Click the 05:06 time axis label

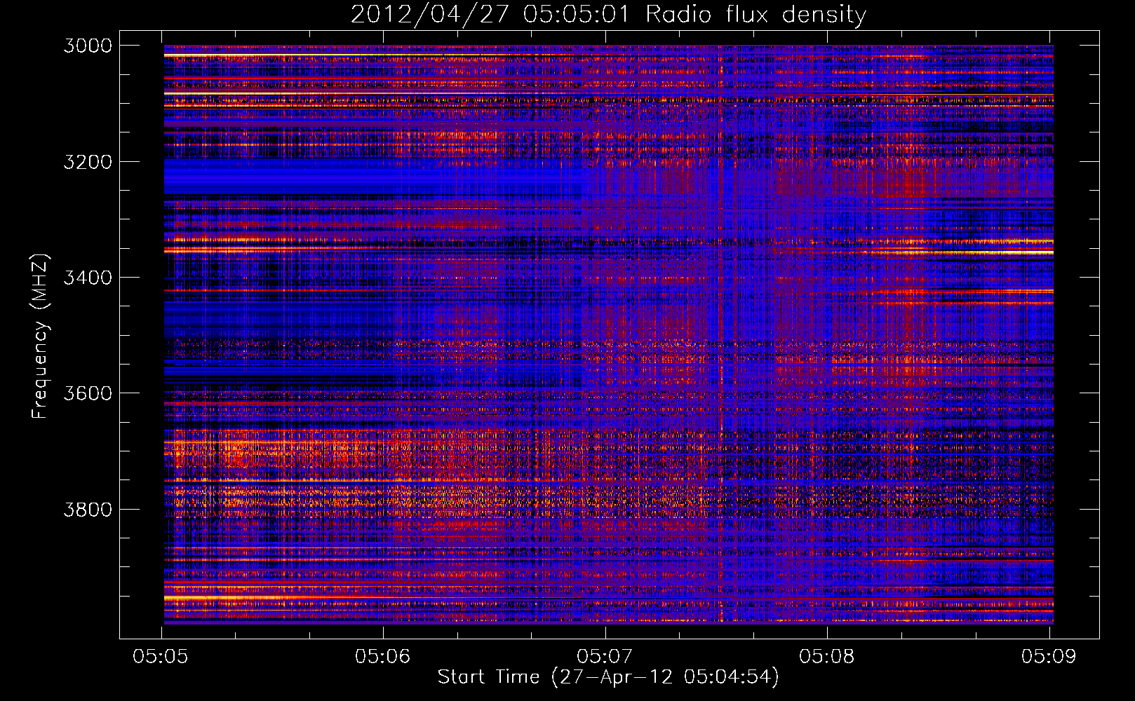point(382,656)
